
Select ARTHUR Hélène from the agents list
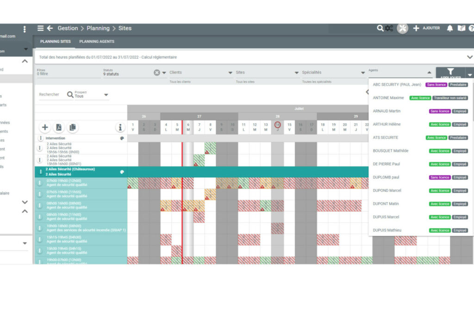point(387,124)
